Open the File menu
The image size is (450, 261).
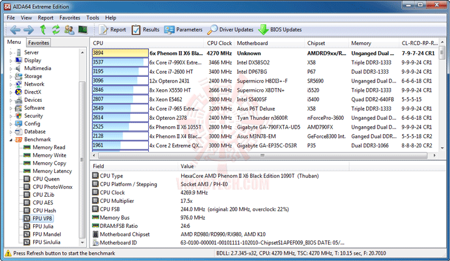tap(11, 17)
